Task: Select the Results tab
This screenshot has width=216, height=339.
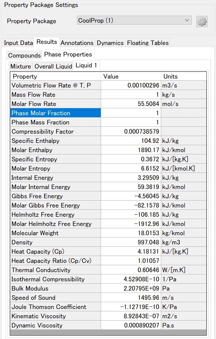Action: (x=47, y=42)
